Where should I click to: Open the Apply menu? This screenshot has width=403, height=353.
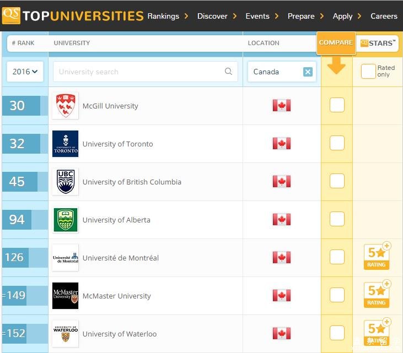point(342,16)
